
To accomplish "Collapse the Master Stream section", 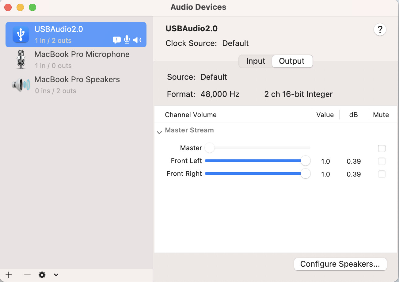I will (x=159, y=132).
